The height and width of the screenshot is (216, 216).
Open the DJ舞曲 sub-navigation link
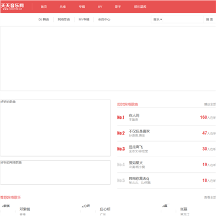click(x=44, y=19)
